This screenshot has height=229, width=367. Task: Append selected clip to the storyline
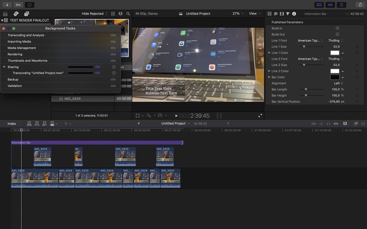pyautogui.click(x=44, y=124)
